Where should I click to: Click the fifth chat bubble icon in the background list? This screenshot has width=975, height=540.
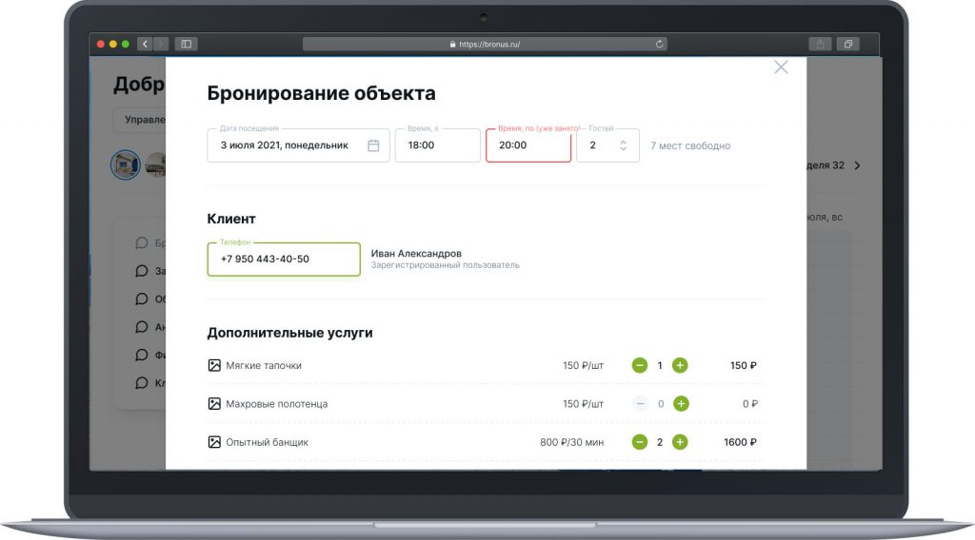142,355
